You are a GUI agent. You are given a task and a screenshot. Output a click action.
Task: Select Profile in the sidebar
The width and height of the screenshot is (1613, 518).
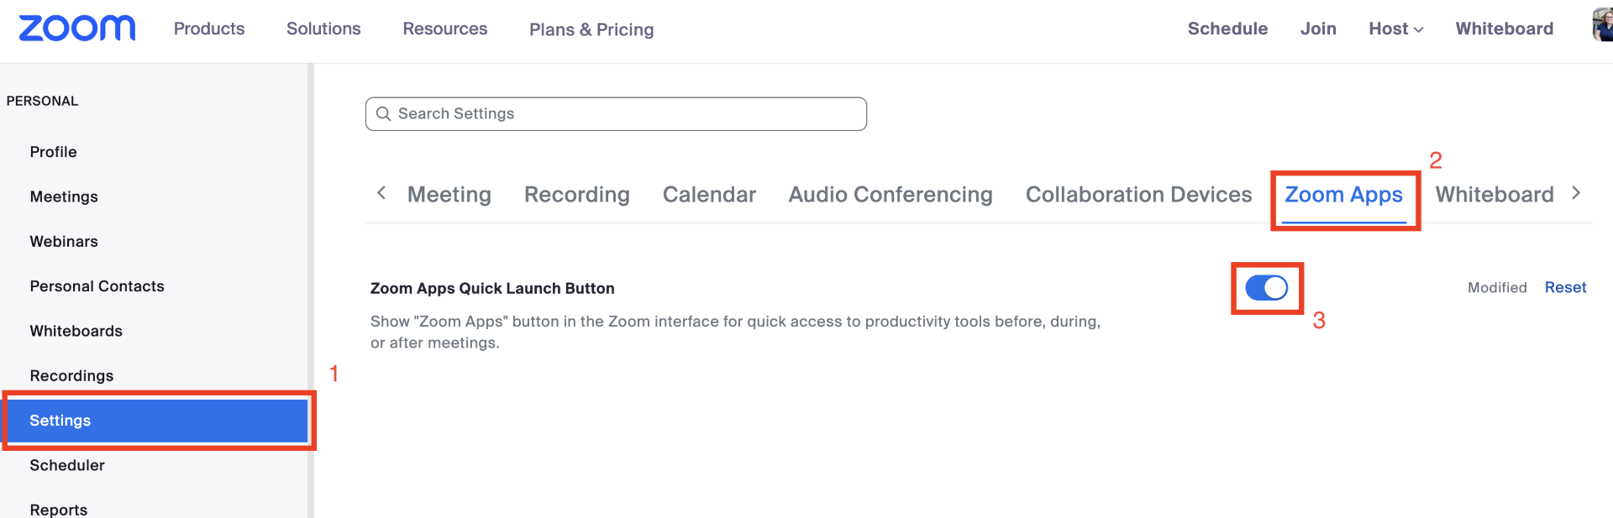[x=53, y=152]
